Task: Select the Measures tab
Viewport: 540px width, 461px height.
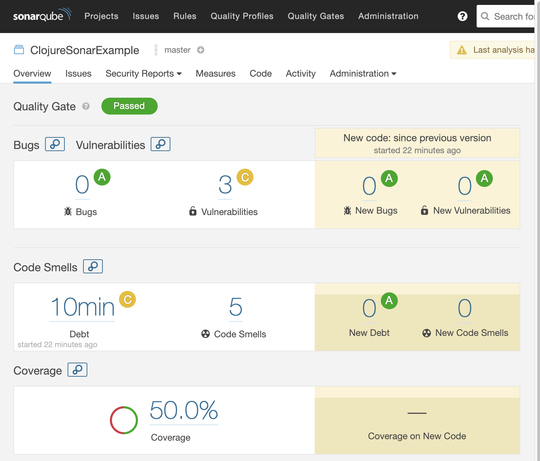Action: pyautogui.click(x=216, y=73)
